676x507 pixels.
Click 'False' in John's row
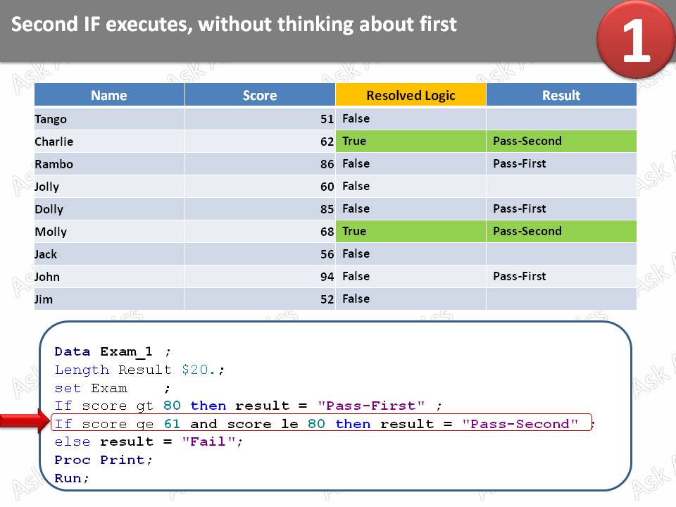(x=356, y=276)
